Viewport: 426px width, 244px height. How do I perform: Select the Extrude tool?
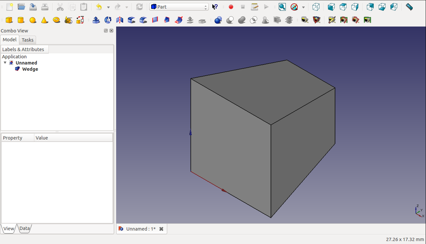[96, 20]
